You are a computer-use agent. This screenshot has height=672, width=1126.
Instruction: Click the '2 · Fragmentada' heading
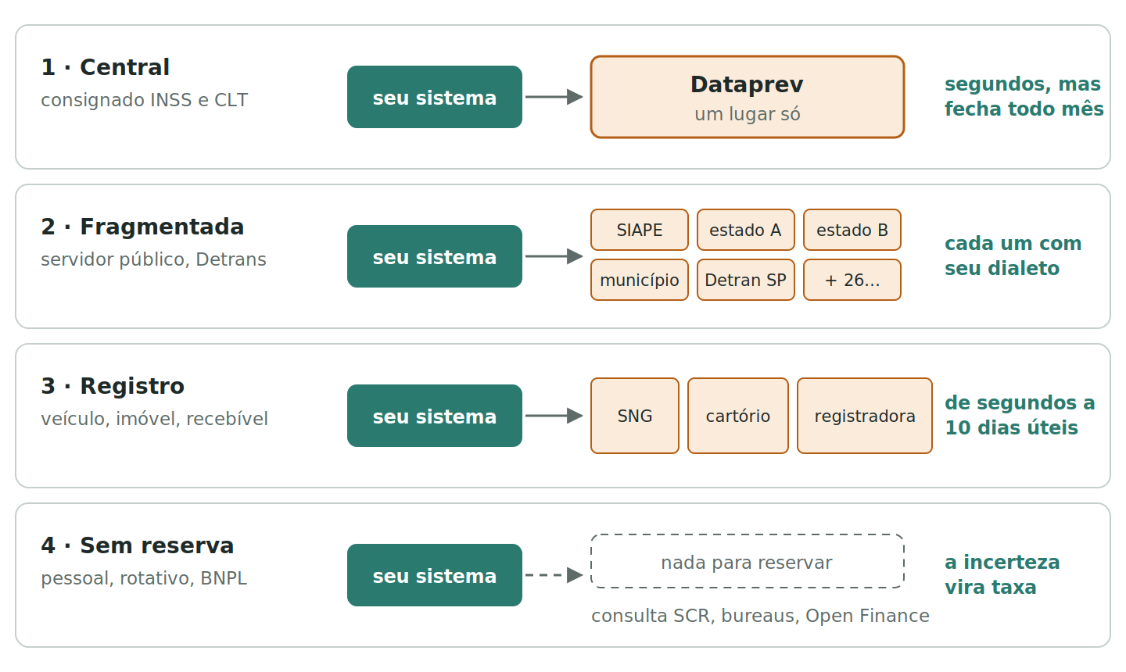tap(142, 227)
